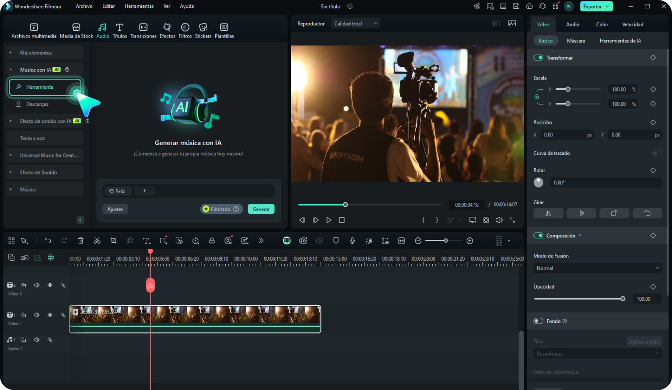The height and width of the screenshot is (390, 672).
Task: Toggle the Composición switch
Action: pos(538,236)
